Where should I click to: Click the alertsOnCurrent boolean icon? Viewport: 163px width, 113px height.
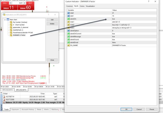click(69, 34)
